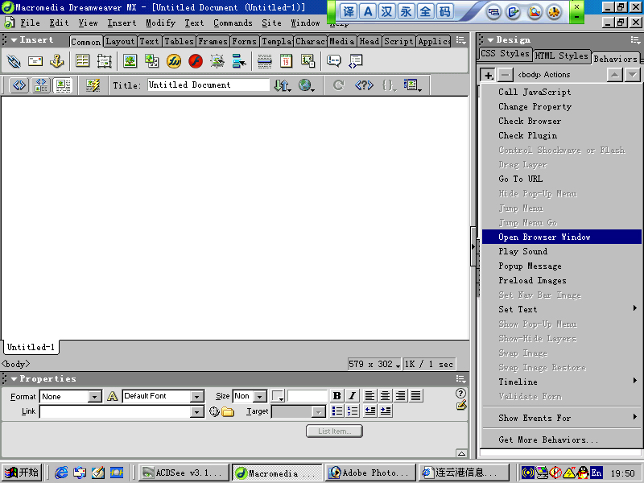Insert Comment icon

333,61
